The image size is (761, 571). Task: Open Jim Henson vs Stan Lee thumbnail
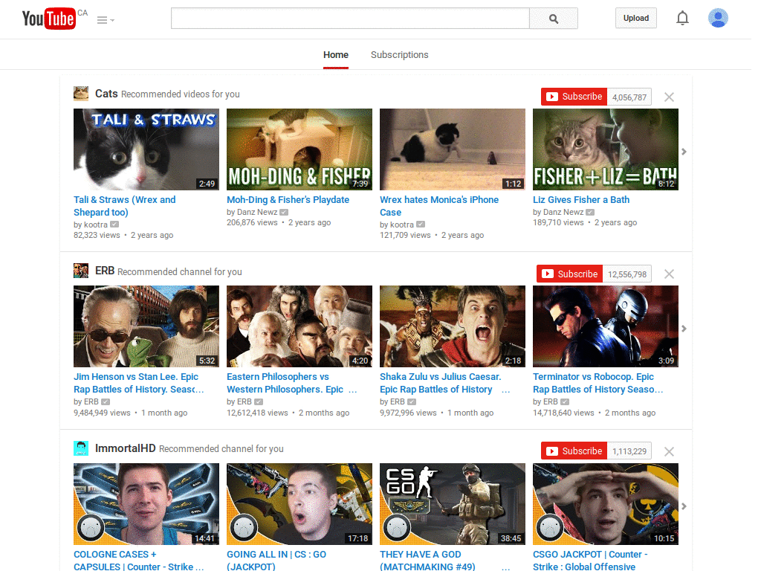point(146,326)
